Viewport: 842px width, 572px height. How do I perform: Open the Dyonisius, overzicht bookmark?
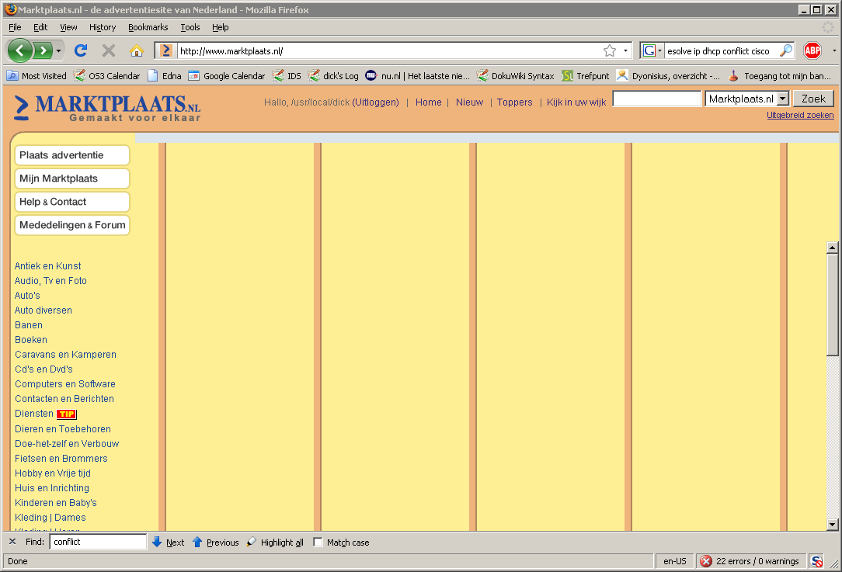coord(669,75)
